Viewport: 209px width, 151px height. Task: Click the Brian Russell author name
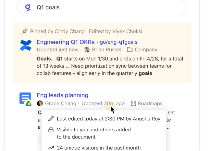107,50
